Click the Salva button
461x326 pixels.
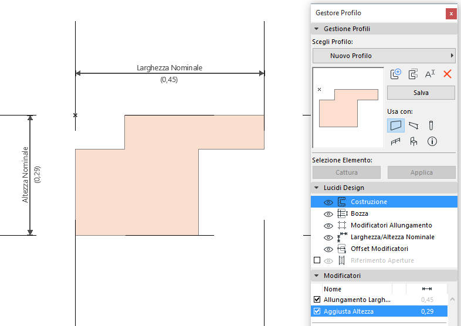click(421, 93)
